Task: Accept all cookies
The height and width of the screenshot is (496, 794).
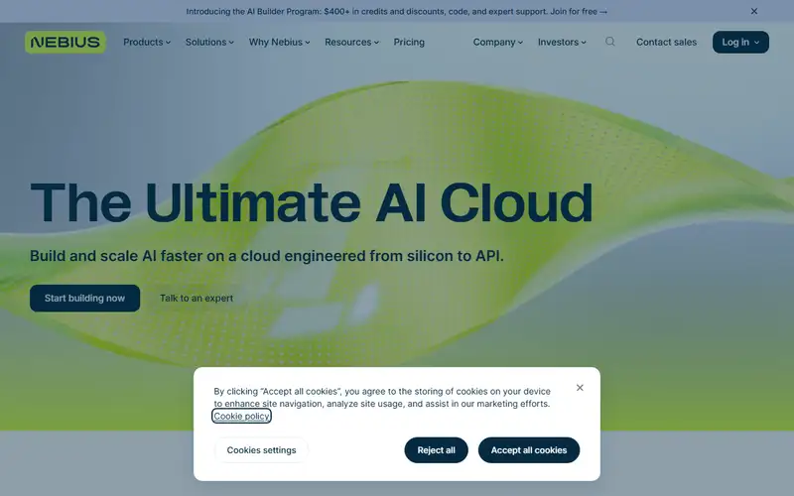Action: click(529, 450)
